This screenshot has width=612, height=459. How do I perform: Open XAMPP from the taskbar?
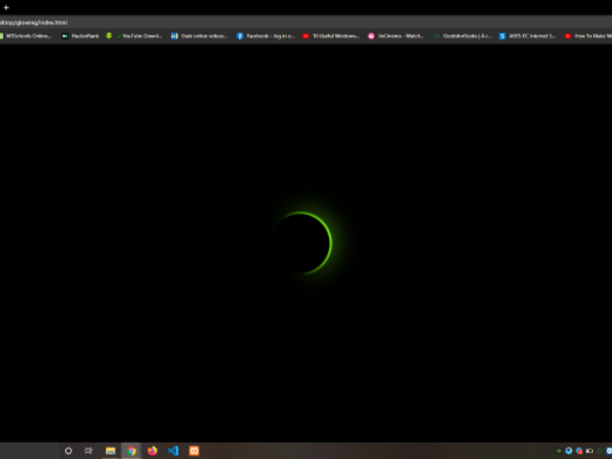[194, 450]
